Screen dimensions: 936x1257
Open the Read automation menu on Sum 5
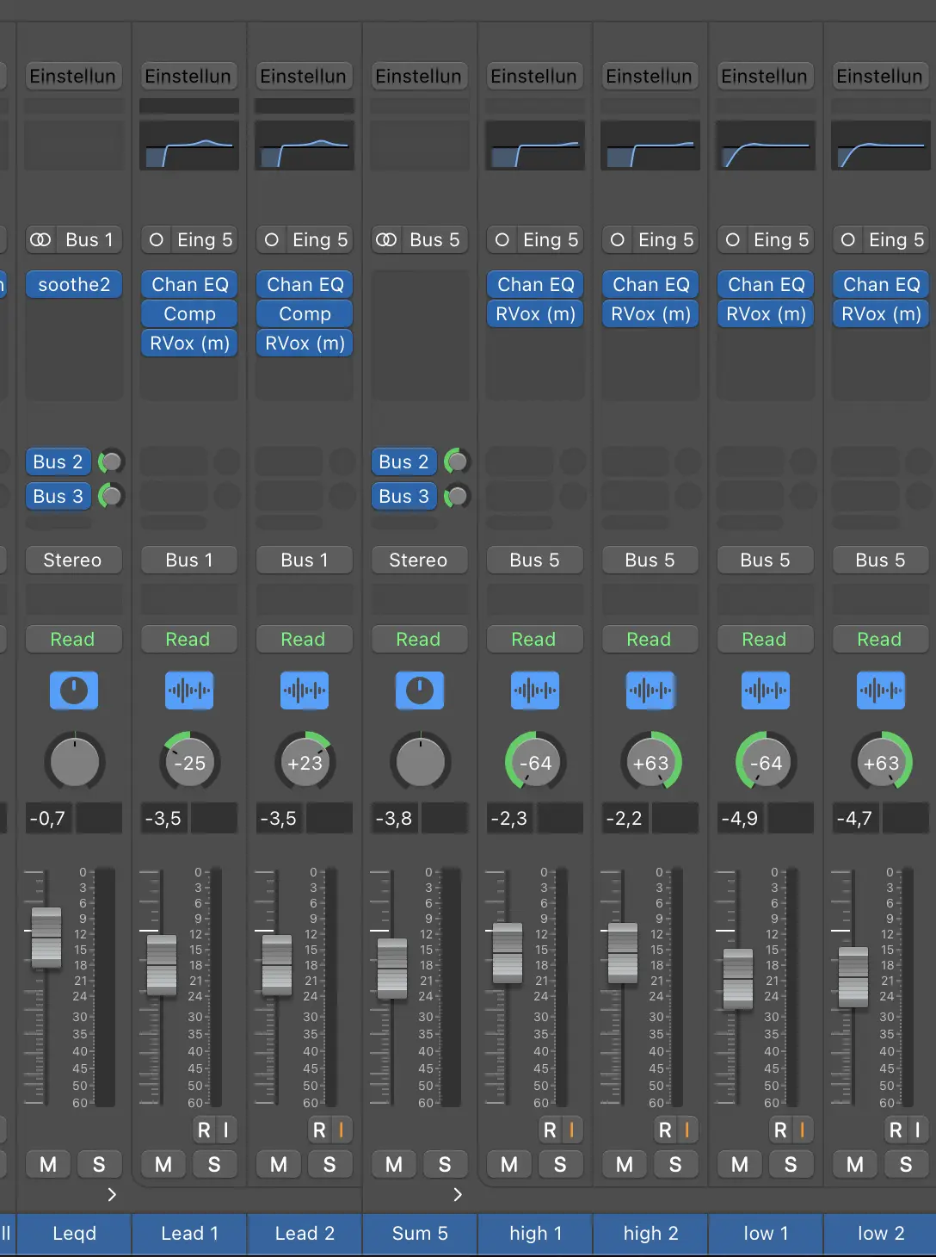click(418, 639)
